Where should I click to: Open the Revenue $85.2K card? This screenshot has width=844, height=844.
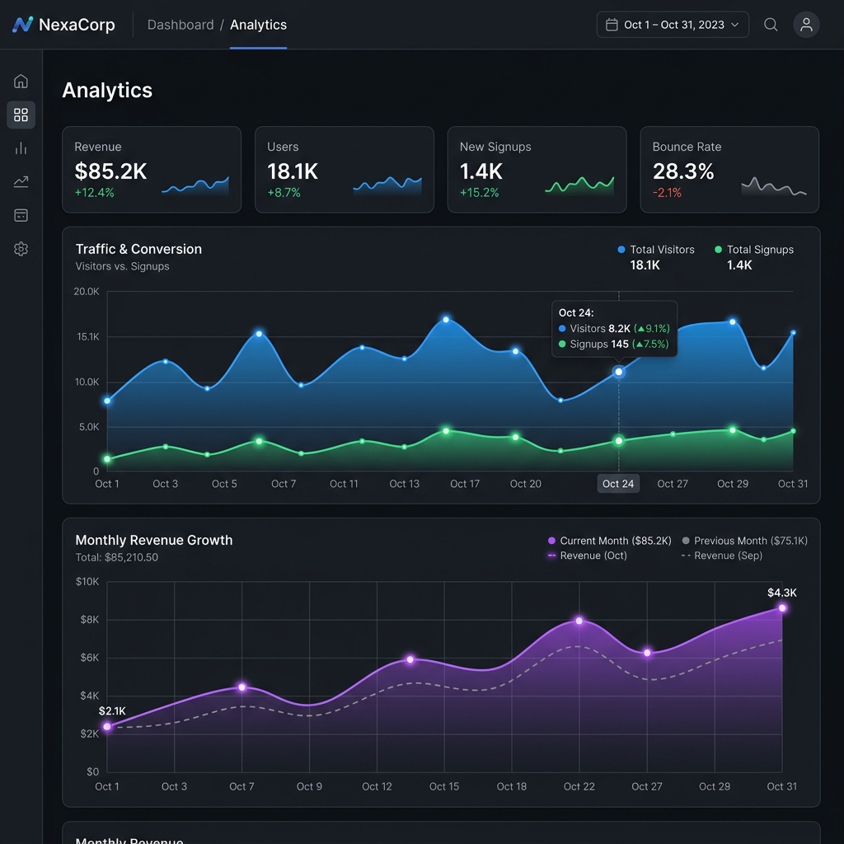click(152, 170)
